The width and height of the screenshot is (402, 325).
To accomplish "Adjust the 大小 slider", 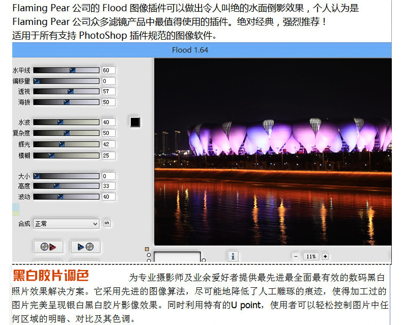I will pyautogui.click(x=66, y=176).
